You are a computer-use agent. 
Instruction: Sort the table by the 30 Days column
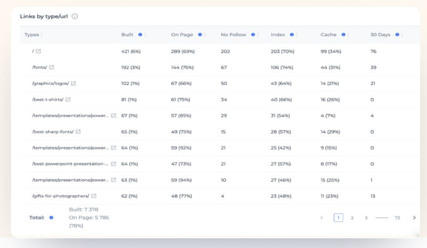click(402, 35)
